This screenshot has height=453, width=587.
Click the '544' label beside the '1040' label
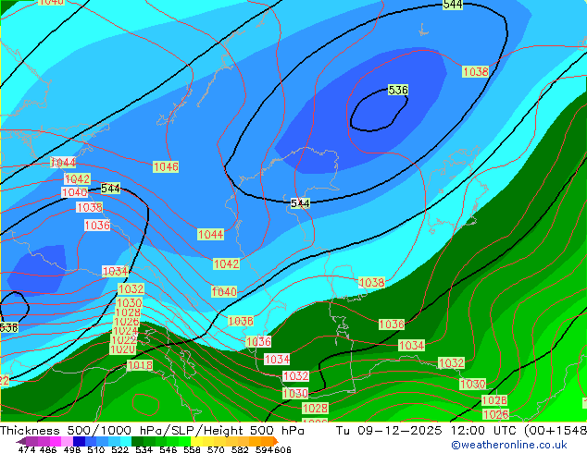111,189
